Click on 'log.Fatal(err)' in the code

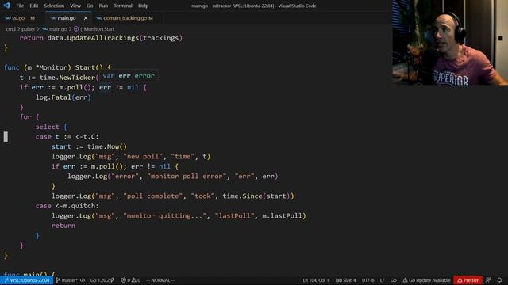(63, 97)
